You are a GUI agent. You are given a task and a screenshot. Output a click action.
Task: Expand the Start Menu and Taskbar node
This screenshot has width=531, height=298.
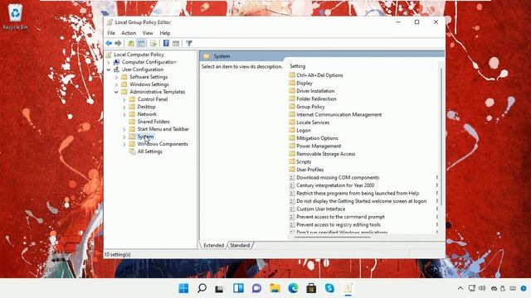[x=124, y=129]
